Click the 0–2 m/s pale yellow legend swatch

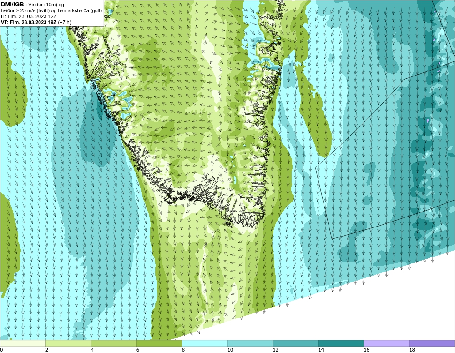click(x=23, y=343)
